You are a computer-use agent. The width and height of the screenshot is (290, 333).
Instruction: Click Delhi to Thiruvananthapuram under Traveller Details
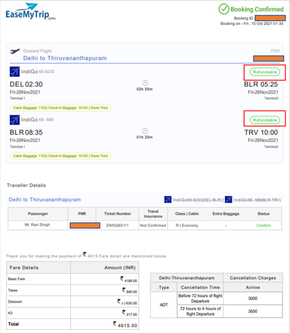[x=45, y=200]
